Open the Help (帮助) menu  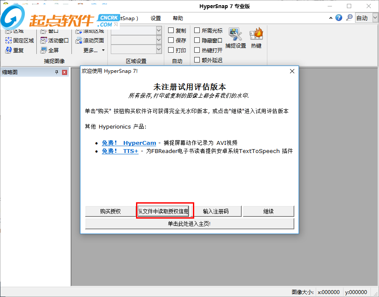click(x=178, y=18)
